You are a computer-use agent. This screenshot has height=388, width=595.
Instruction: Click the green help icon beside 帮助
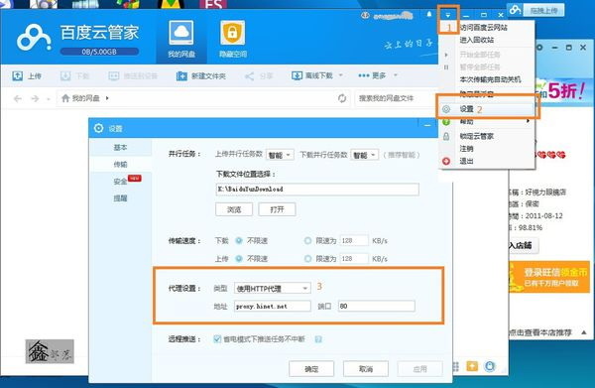(446, 122)
